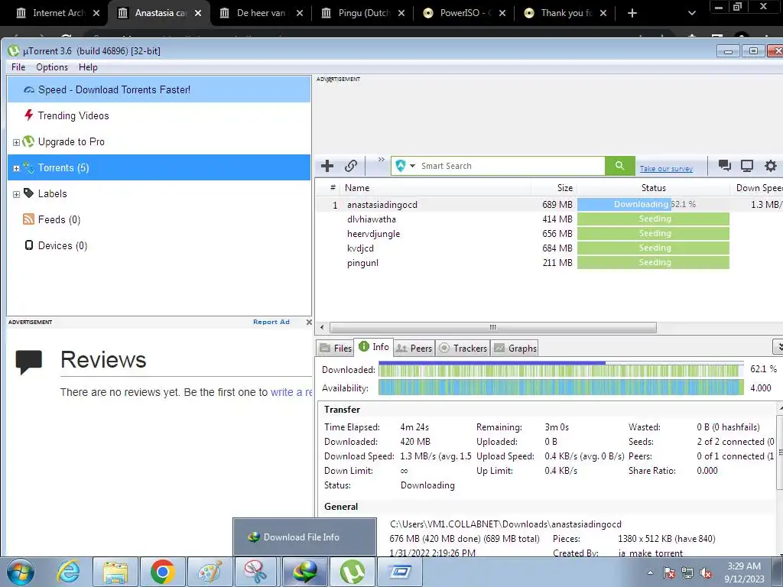Screen dimensions: 783x587
Task: Click the chat bubbles icon in the toolbar
Action: click(x=724, y=165)
